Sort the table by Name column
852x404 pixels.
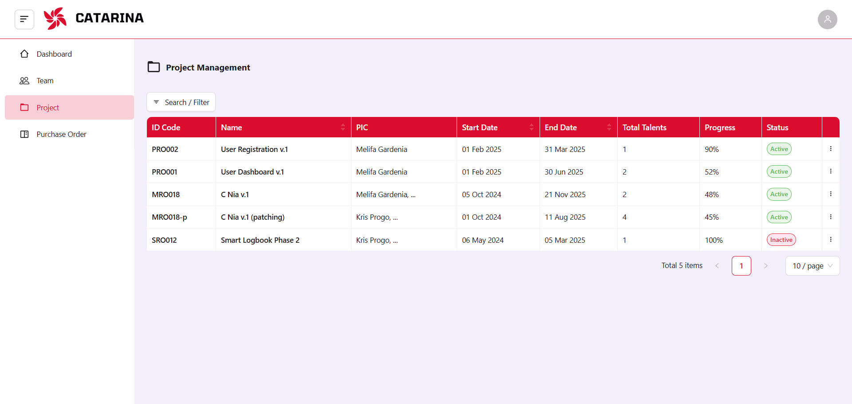click(x=343, y=127)
